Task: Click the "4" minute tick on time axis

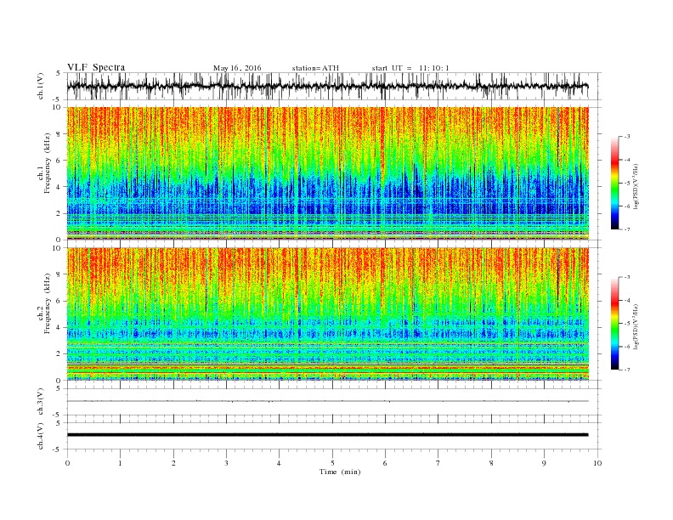Action: [x=279, y=463]
